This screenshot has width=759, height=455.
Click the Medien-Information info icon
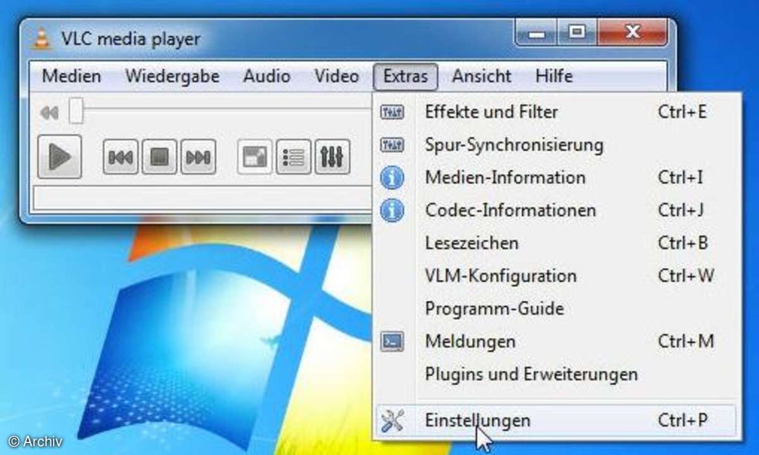pyautogui.click(x=392, y=178)
